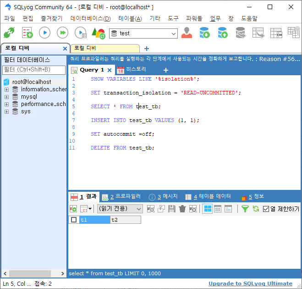Image resolution: width=302 pixels, height=289 pixels.
Task: Expand the information_schema database node
Action: pyautogui.click(x=6, y=89)
